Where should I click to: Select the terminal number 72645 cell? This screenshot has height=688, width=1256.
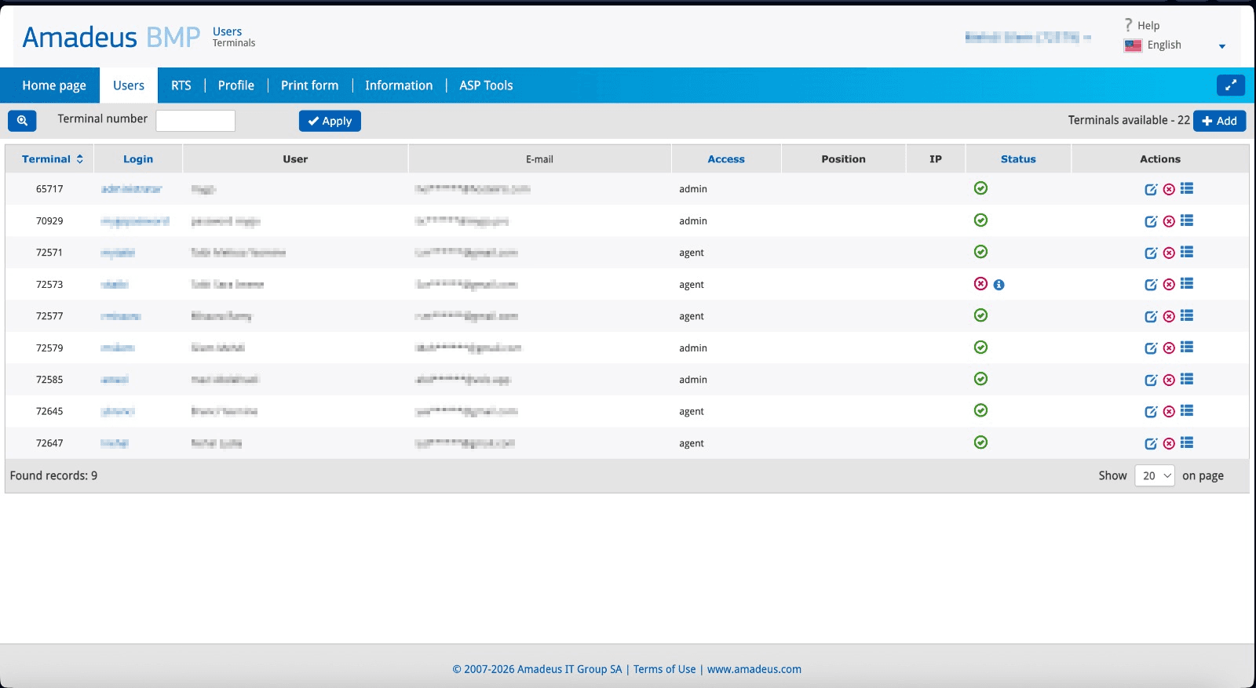[49, 411]
